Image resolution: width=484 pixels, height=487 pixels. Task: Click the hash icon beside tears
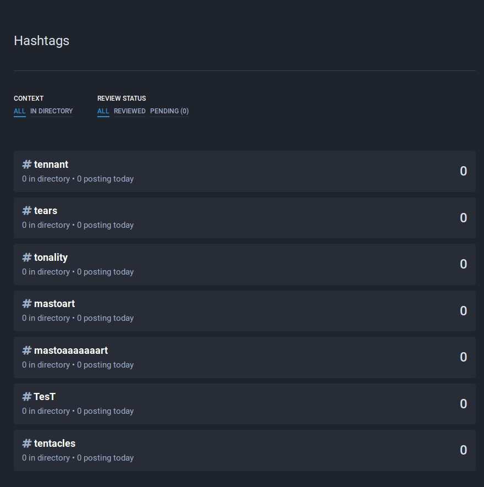(27, 211)
